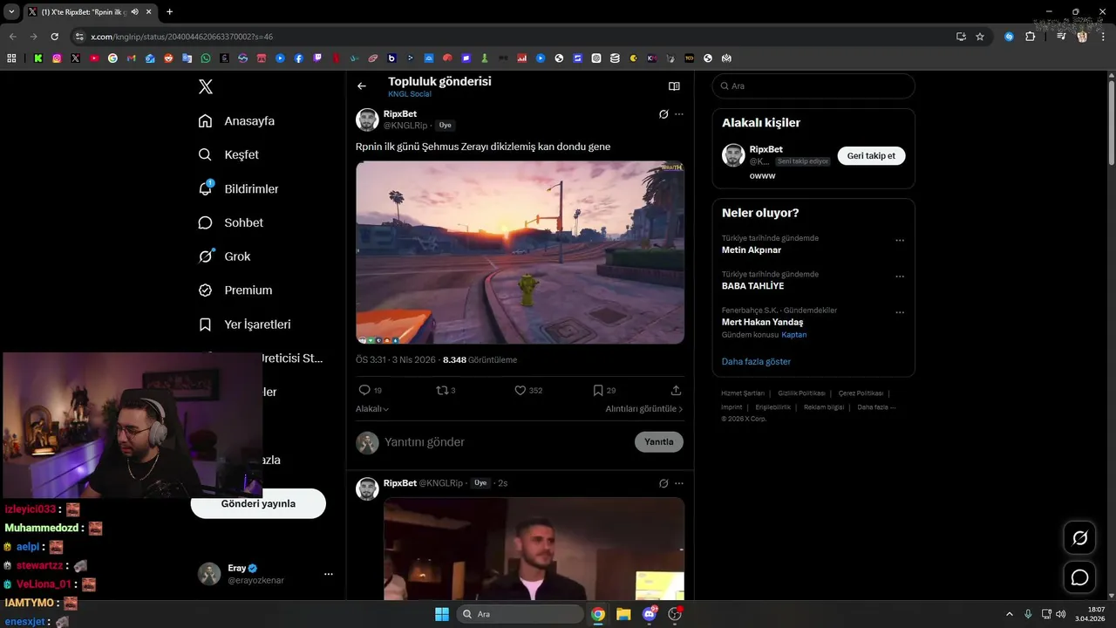Click the Chrome back navigation arrow

13,37
